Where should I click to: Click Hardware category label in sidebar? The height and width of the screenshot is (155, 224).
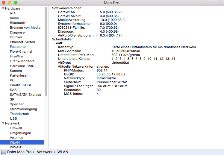tap(13, 8)
